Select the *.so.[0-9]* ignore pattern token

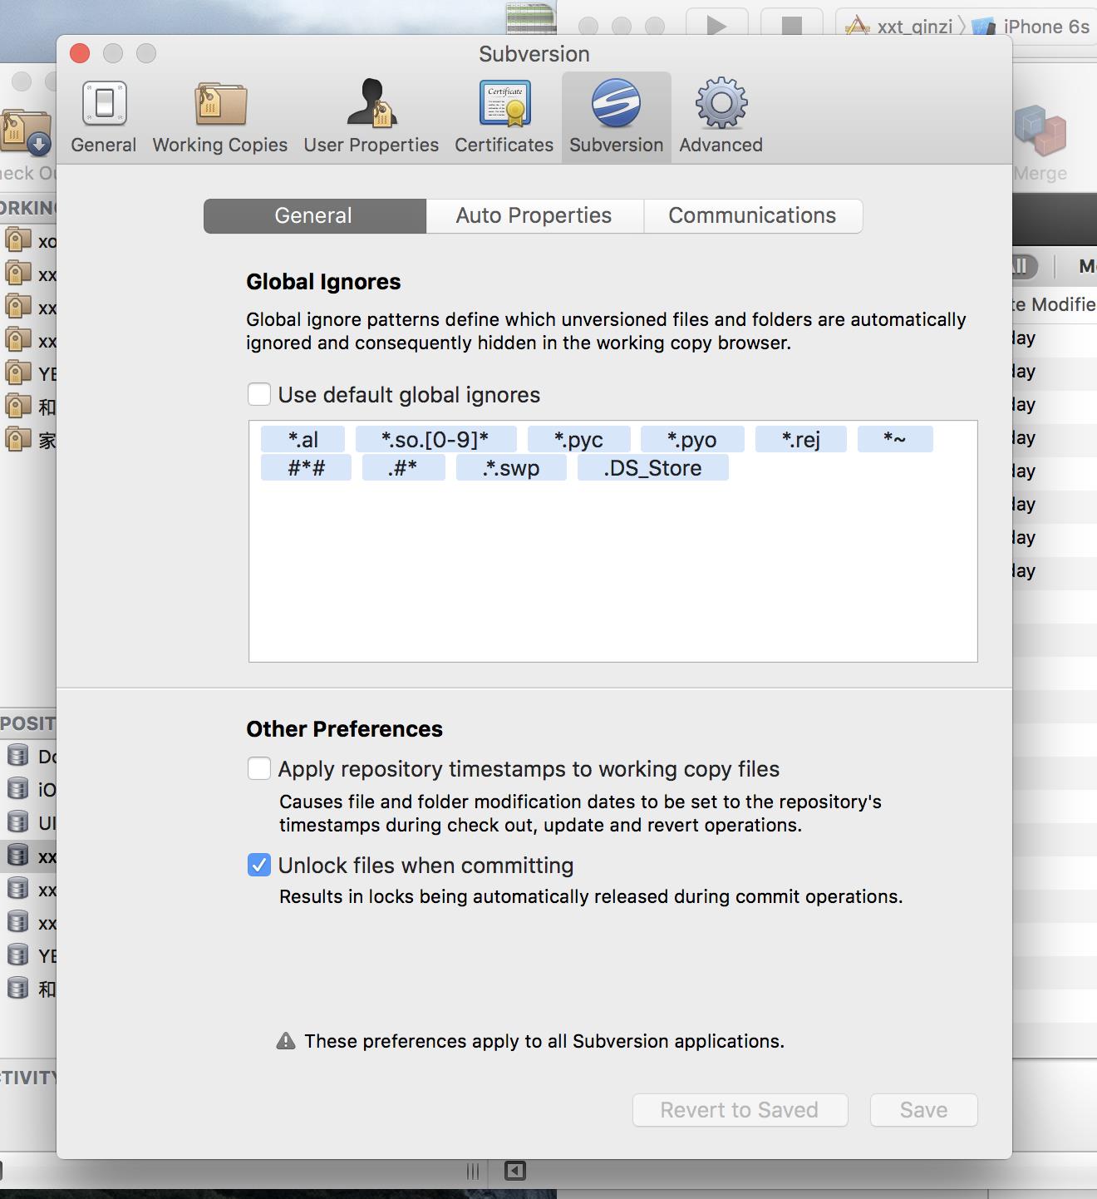coord(435,439)
